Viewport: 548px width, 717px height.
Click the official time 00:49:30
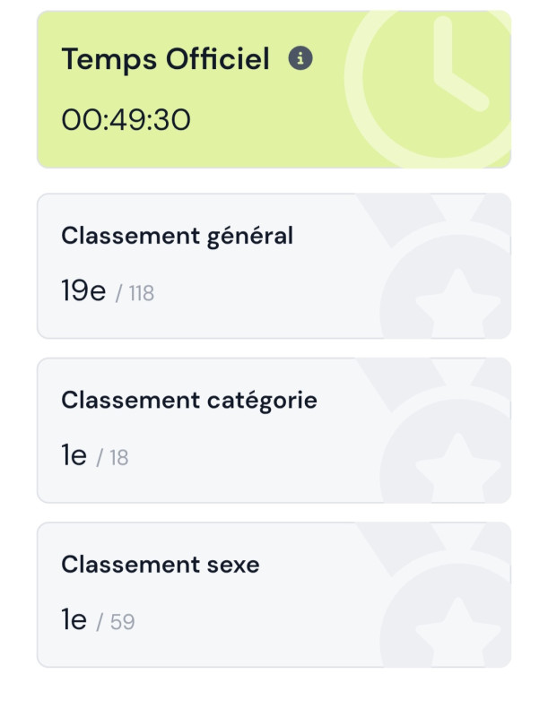126,119
